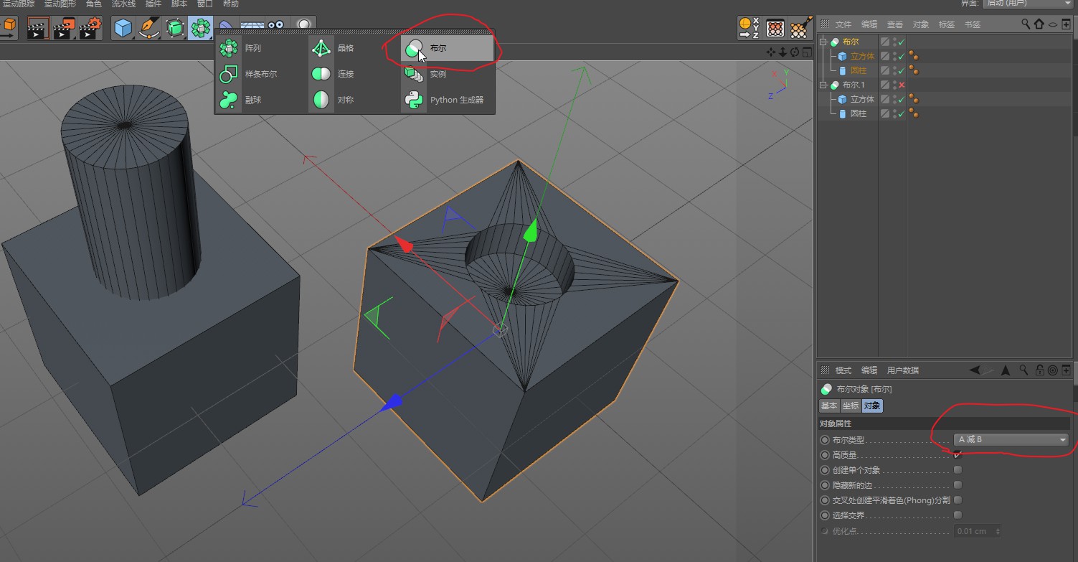
Task: Click the sphere-grid icon with paintbrush
Action: coord(800,29)
